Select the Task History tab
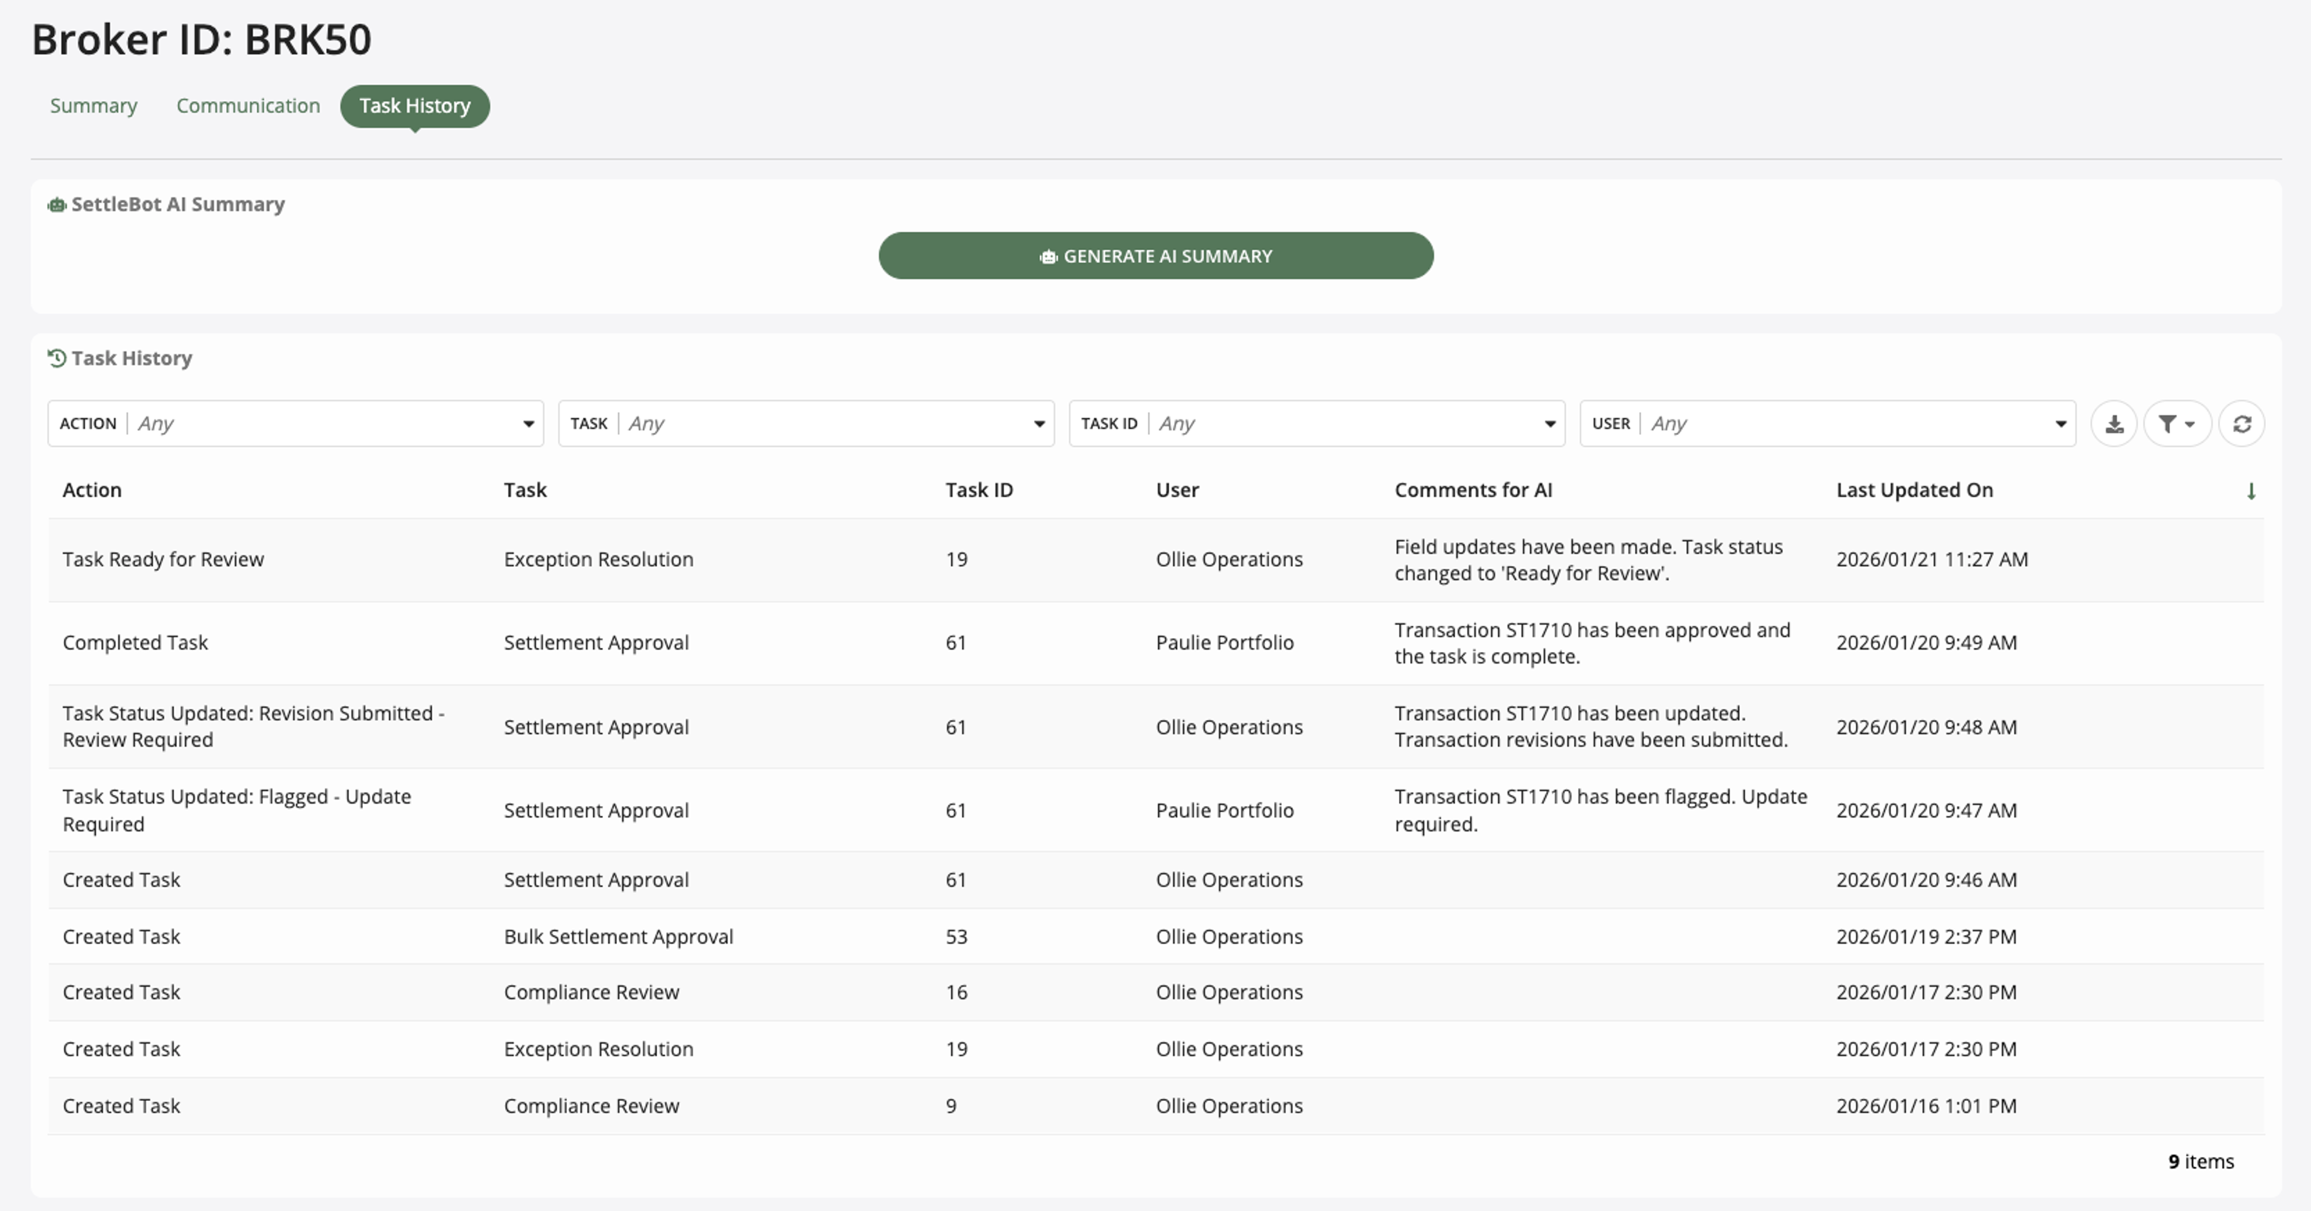 pos(415,106)
